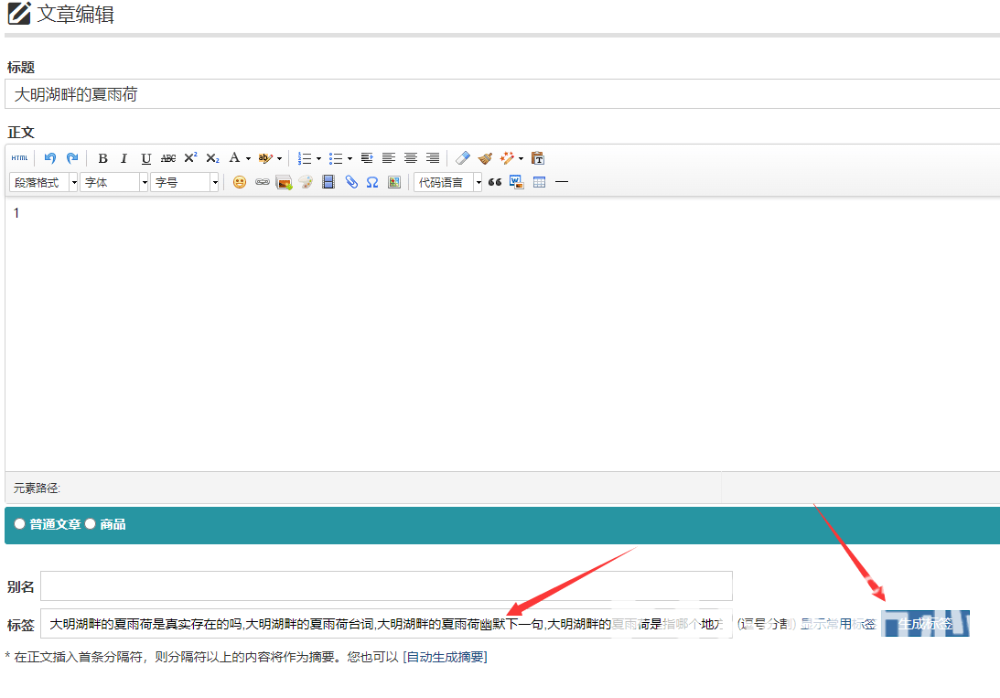This screenshot has height=698, width=1000.
Task: Open the 段落格式 dropdown
Action: point(43,182)
